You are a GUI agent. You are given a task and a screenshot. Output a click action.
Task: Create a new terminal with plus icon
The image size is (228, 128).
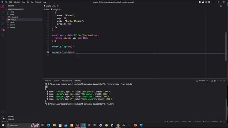pyautogui.click(x=207, y=81)
